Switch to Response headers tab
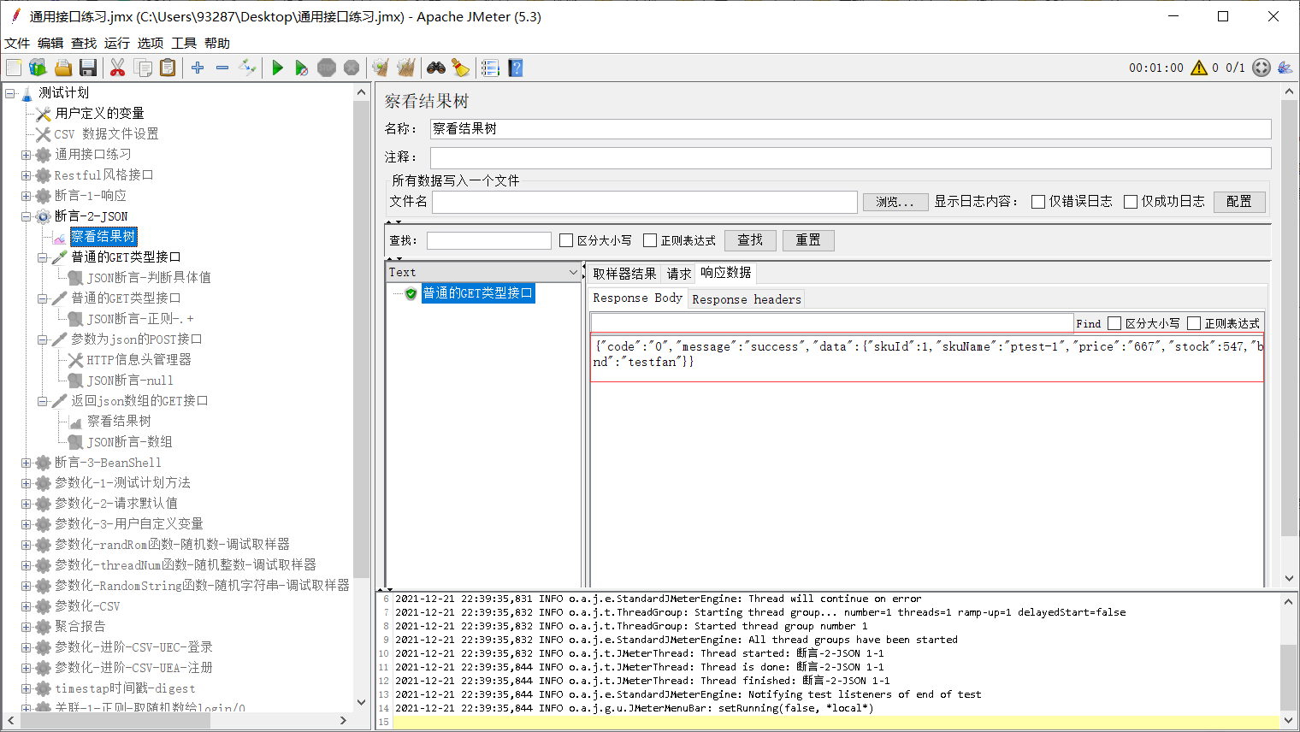 [x=747, y=299]
